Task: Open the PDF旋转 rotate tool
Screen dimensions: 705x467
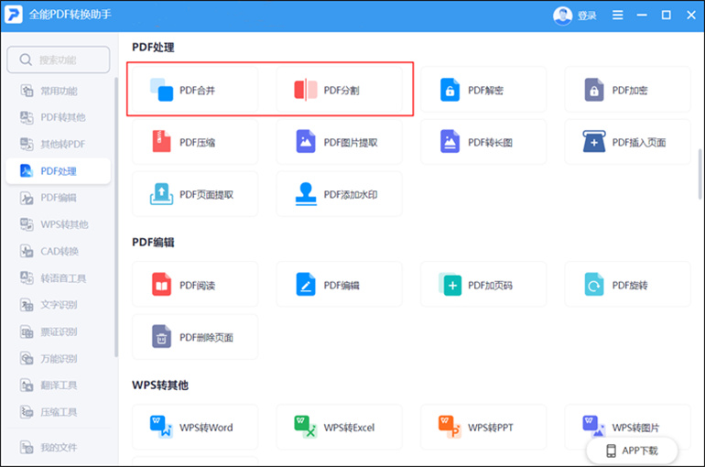Action: click(x=628, y=285)
